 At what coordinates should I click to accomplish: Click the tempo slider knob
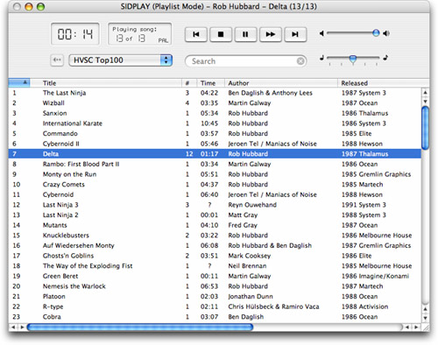tap(353, 59)
